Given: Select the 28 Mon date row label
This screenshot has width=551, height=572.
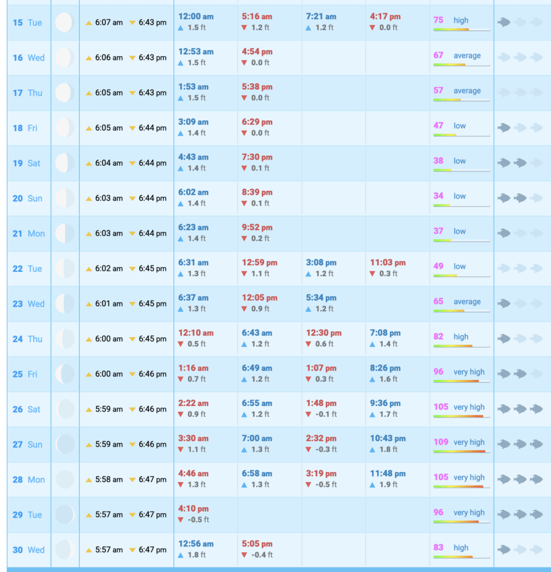Looking at the screenshot, I should (x=28, y=480).
